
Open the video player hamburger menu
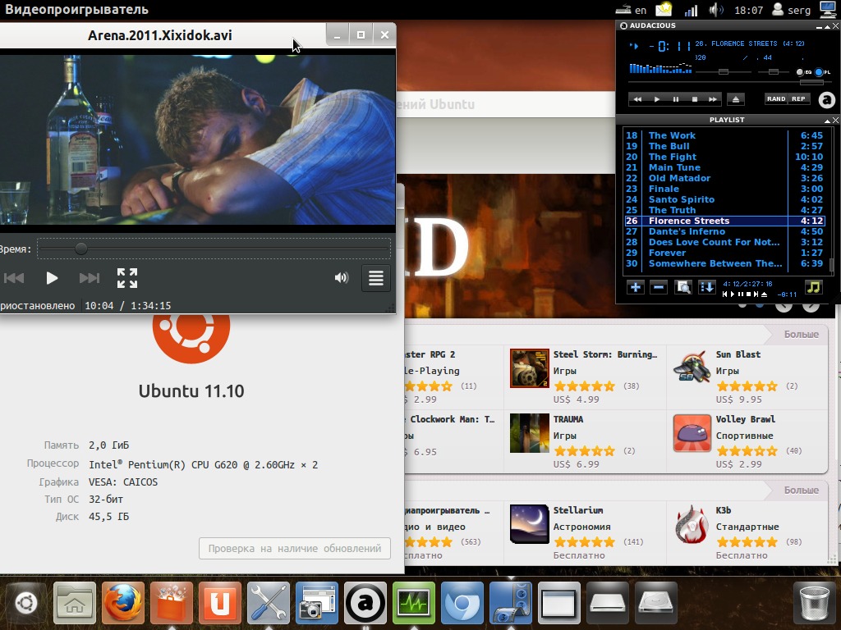376,278
